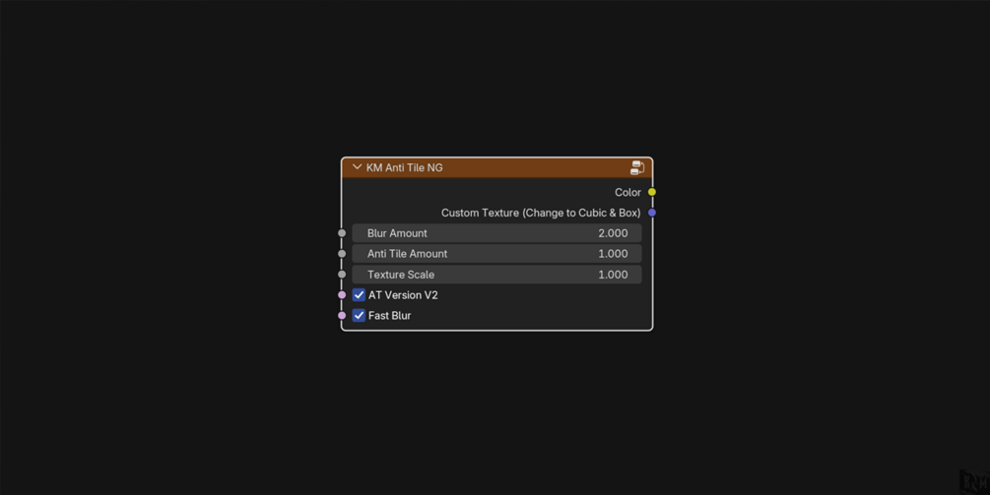Select the yellow Color output socket
The height and width of the screenshot is (495, 990).
[651, 192]
